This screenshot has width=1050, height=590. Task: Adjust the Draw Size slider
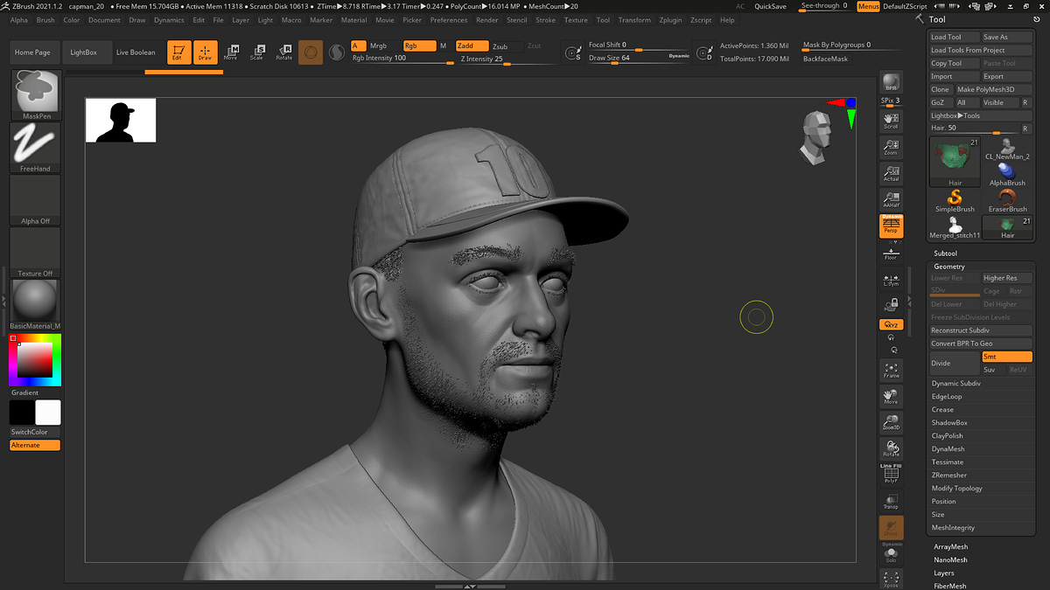(x=639, y=58)
